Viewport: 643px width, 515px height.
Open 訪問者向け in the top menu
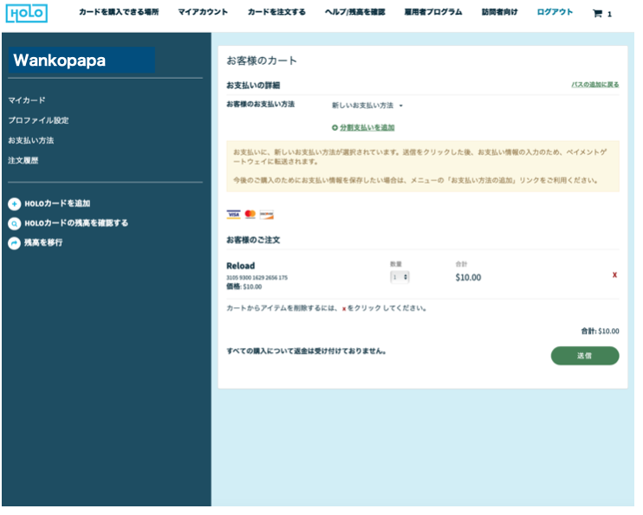[500, 12]
